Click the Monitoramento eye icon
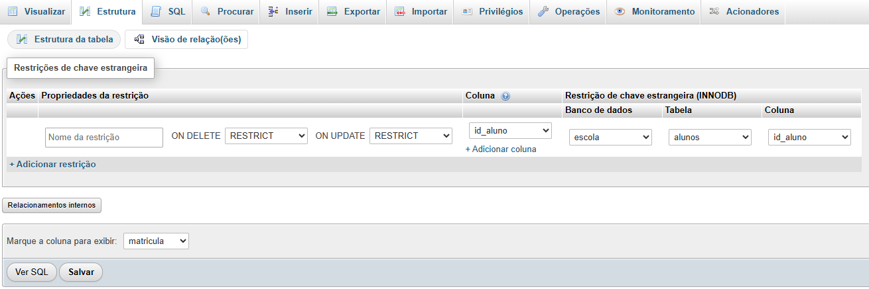869x289 pixels. coord(620,12)
